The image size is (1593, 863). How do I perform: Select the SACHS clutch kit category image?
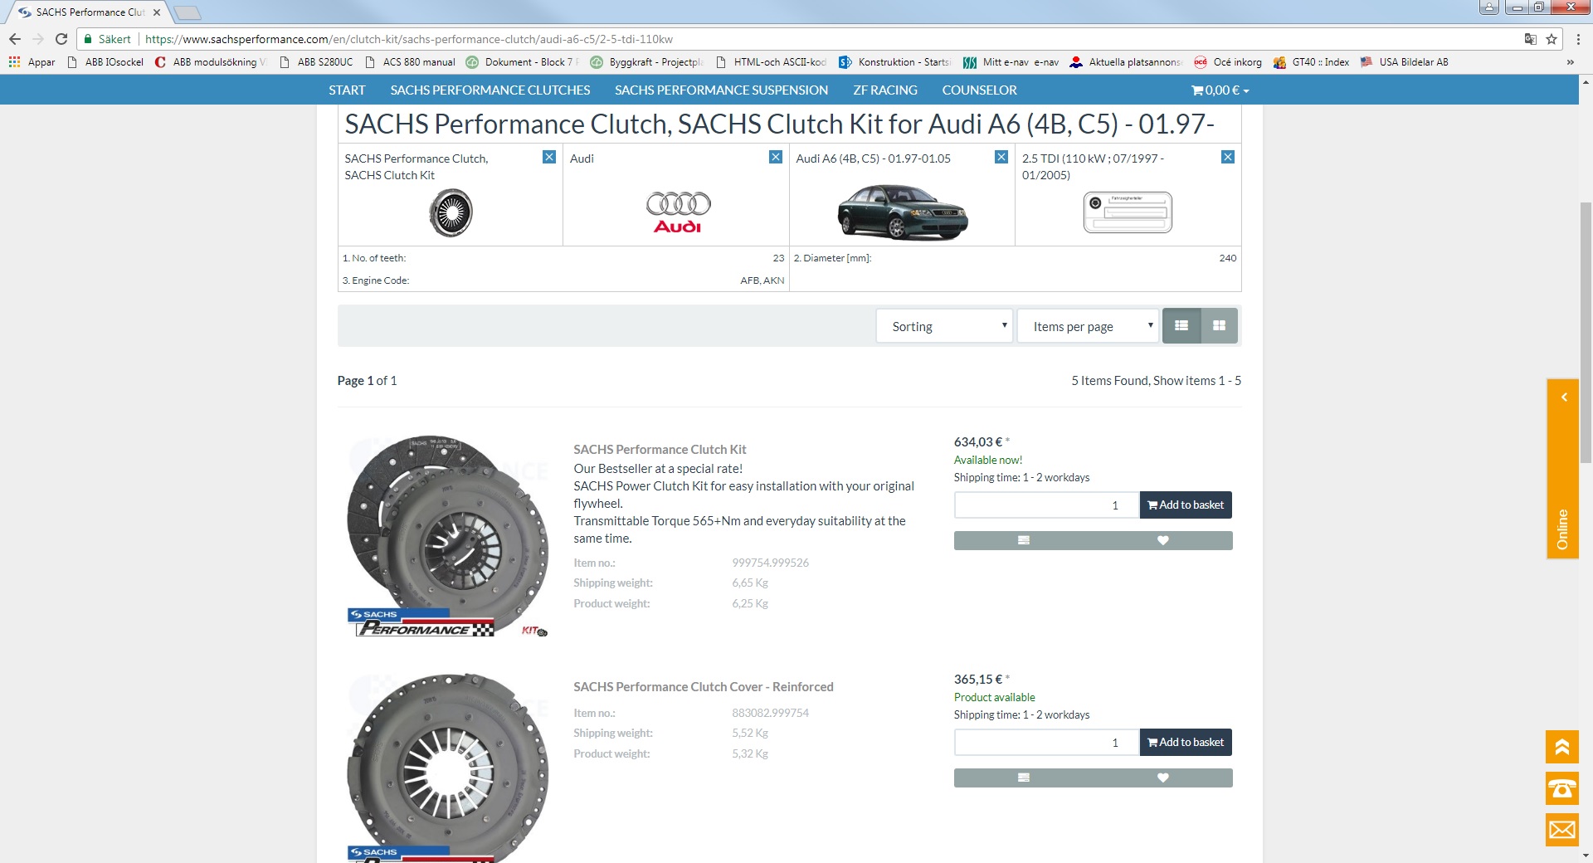[451, 212]
